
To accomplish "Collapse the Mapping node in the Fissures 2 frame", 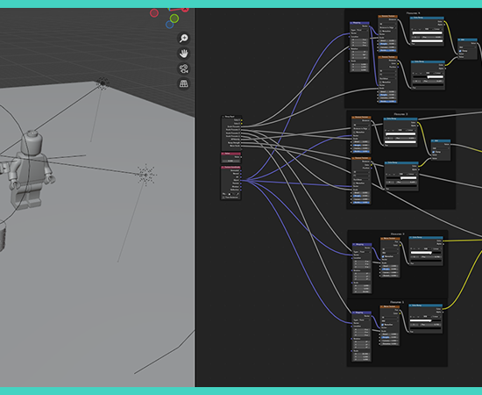I will 354,244.
